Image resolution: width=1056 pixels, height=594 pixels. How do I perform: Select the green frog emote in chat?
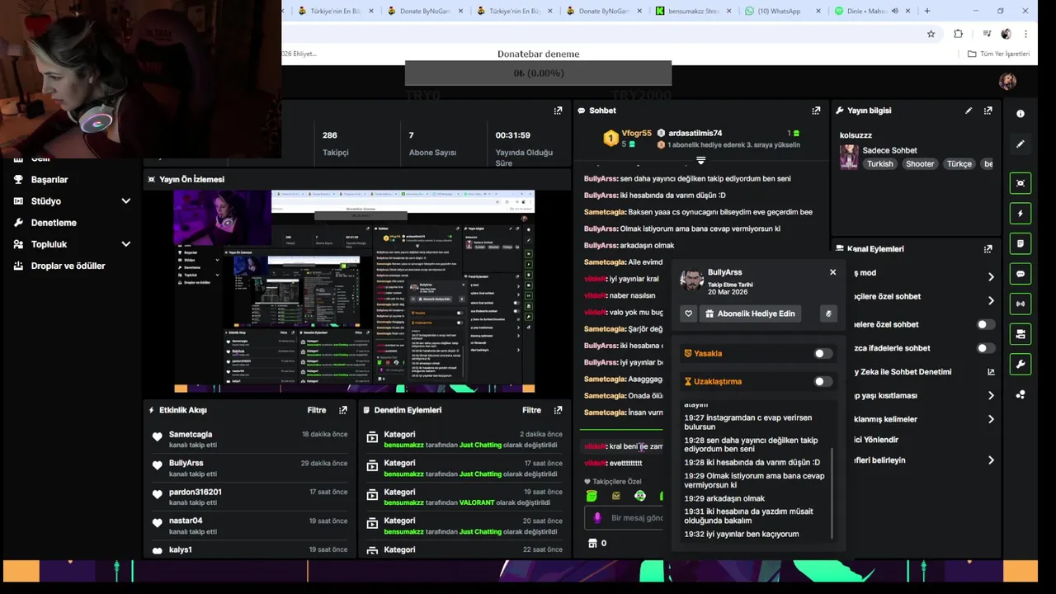[592, 496]
